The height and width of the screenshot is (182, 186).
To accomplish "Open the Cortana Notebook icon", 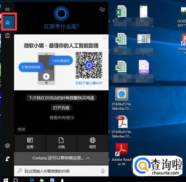I will [x=8, y=36].
